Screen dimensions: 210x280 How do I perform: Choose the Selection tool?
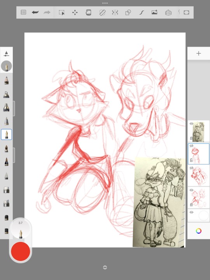(61, 12)
